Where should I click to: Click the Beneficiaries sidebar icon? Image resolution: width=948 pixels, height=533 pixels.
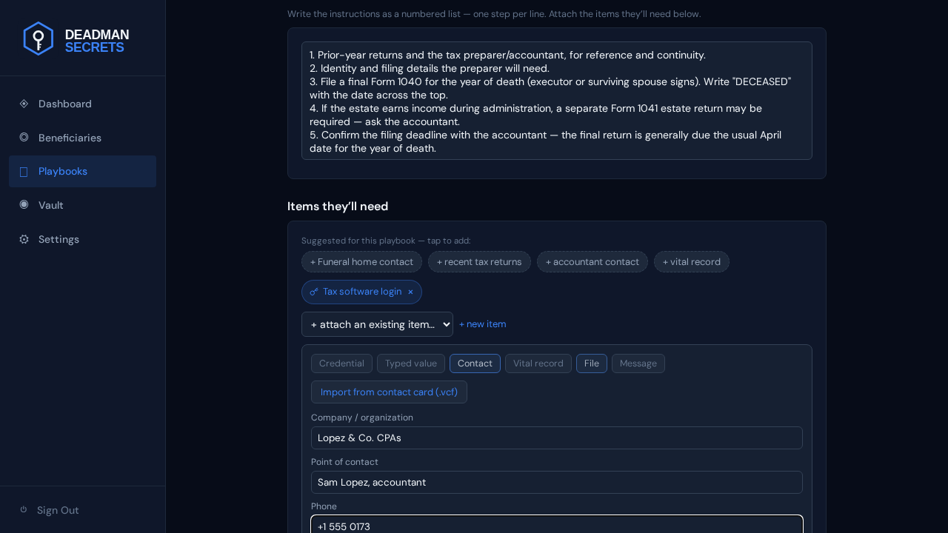click(24, 138)
